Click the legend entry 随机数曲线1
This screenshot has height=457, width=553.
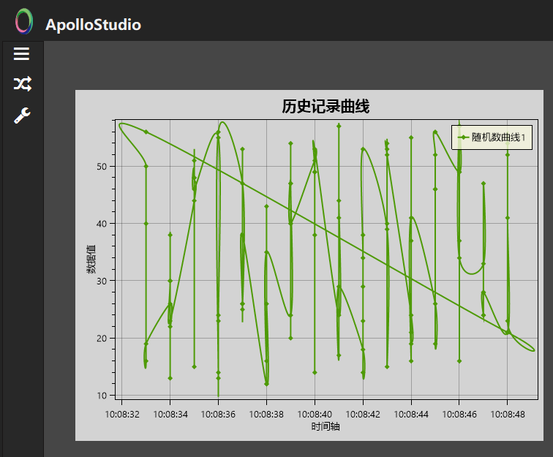coord(492,137)
